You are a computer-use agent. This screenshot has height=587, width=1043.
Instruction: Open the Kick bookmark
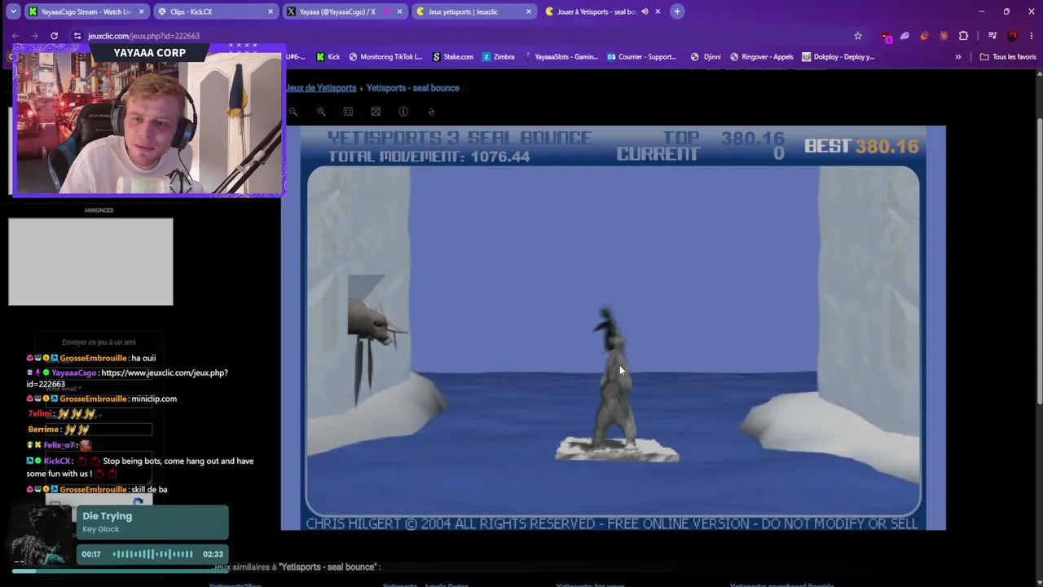(327, 57)
